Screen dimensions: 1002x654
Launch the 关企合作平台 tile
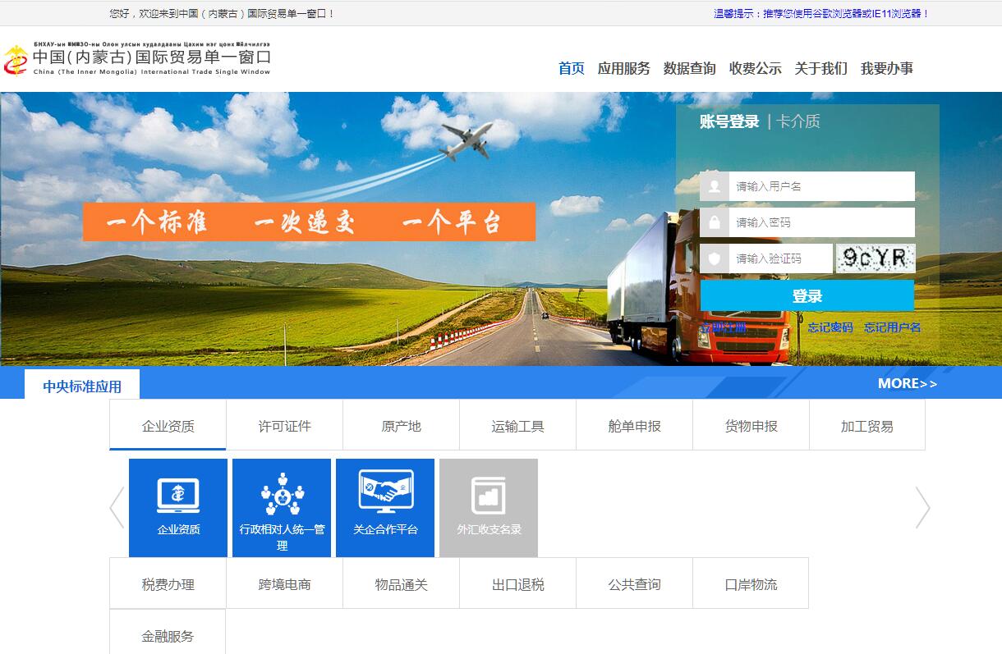385,507
